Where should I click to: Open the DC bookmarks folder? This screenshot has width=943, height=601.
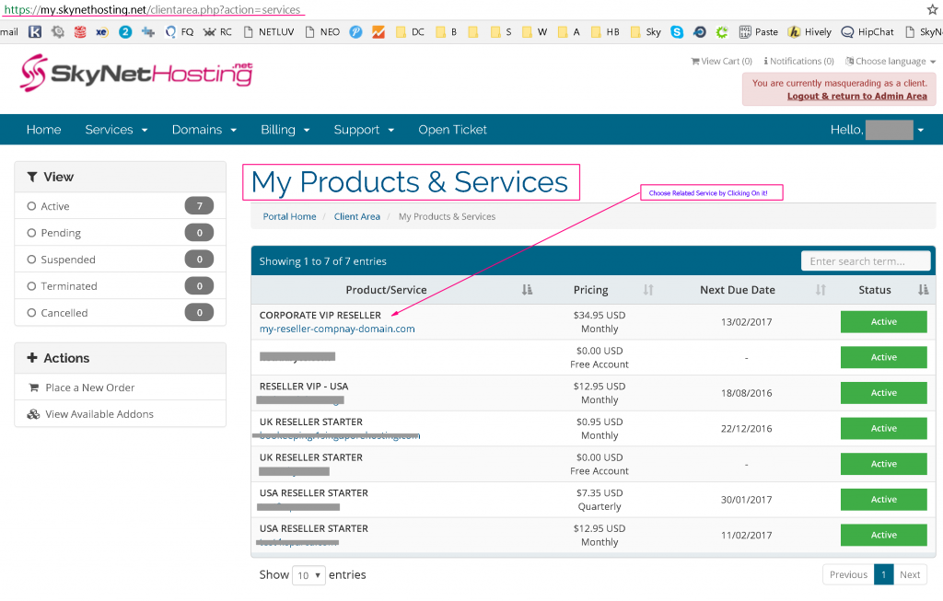pyautogui.click(x=410, y=32)
